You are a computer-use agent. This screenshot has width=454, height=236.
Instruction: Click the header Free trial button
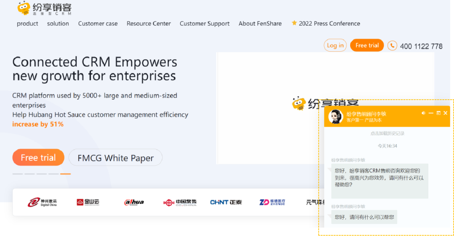[367, 45]
